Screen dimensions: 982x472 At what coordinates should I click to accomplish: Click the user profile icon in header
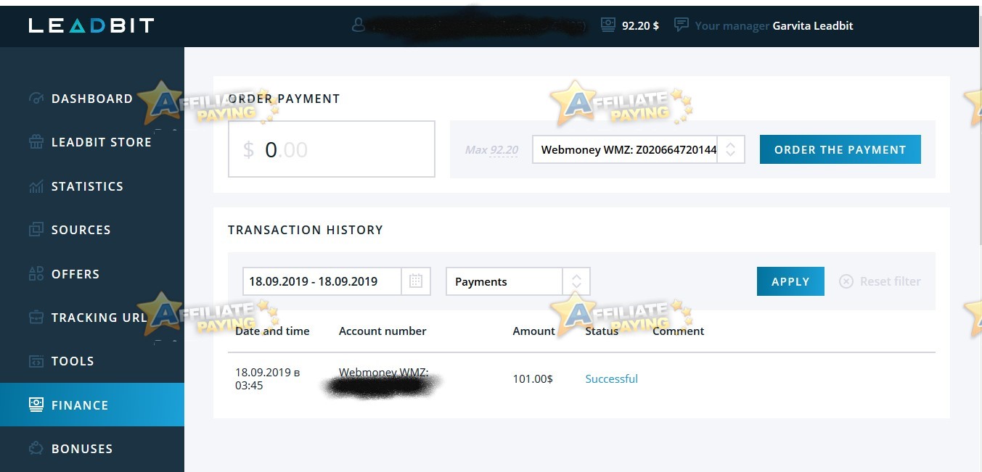358,25
